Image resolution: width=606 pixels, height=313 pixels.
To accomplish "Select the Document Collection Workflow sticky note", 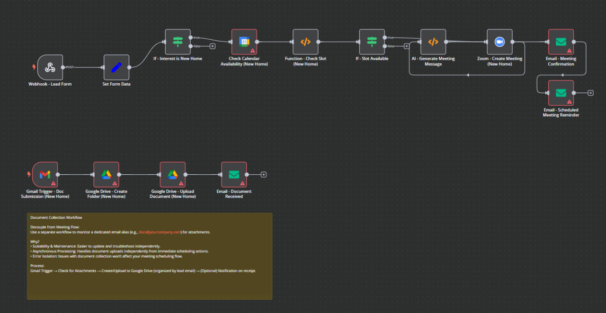I will point(150,256).
